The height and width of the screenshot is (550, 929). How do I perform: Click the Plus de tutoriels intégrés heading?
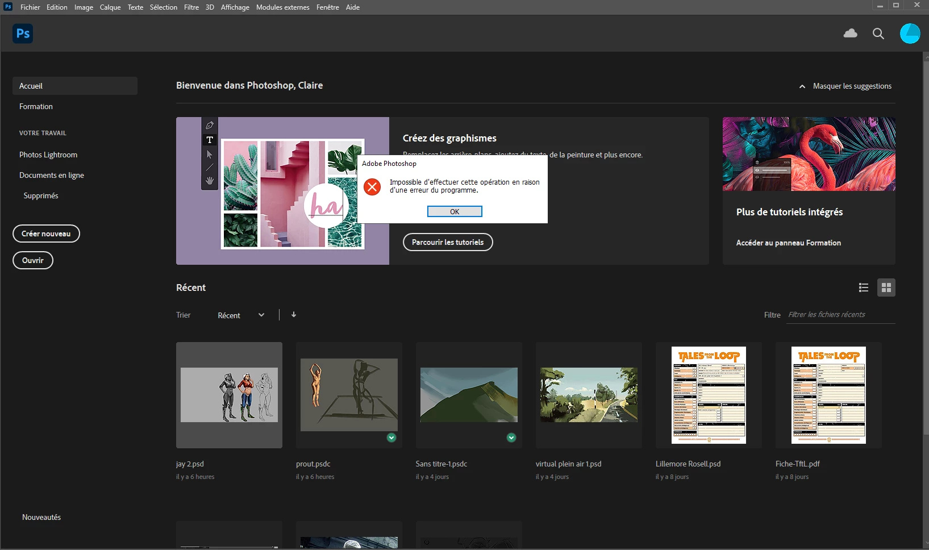789,212
